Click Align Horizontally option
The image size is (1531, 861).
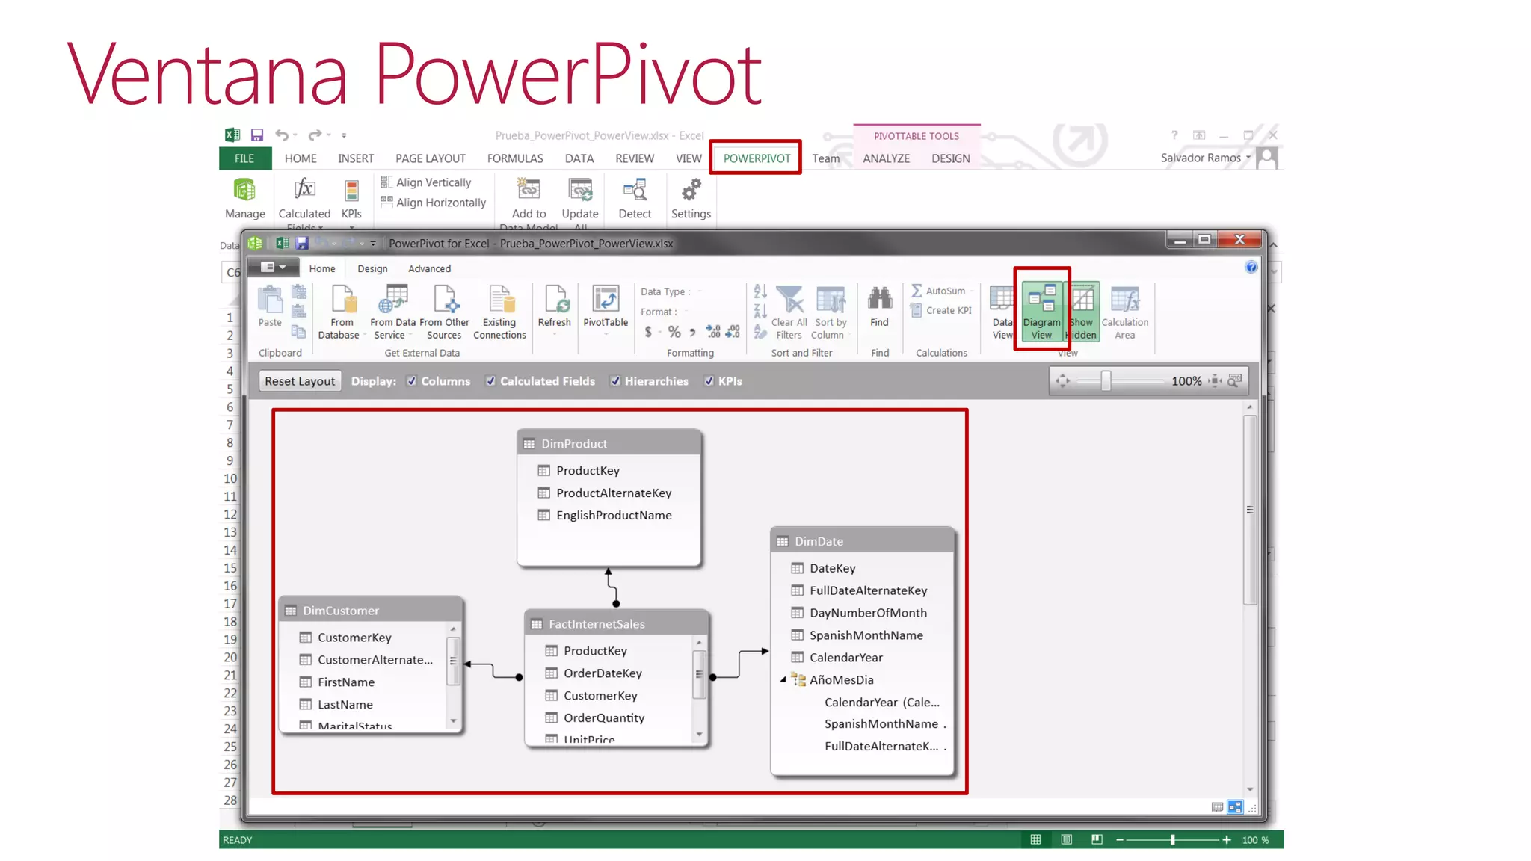pos(434,203)
